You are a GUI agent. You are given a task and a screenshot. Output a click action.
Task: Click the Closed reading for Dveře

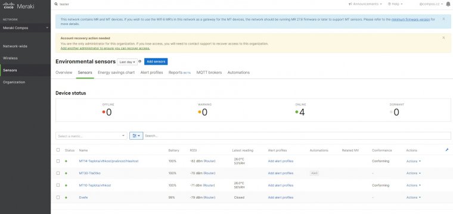coord(239,197)
